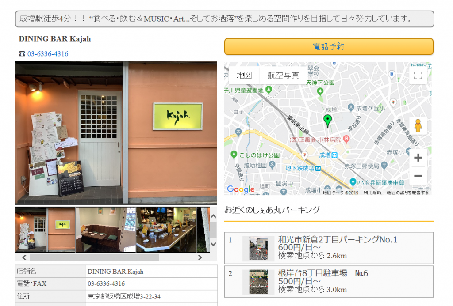Click address 東京都板橋区成増3-22-34 cell
The height and width of the screenshot is (306, 453).
[152, 296]
